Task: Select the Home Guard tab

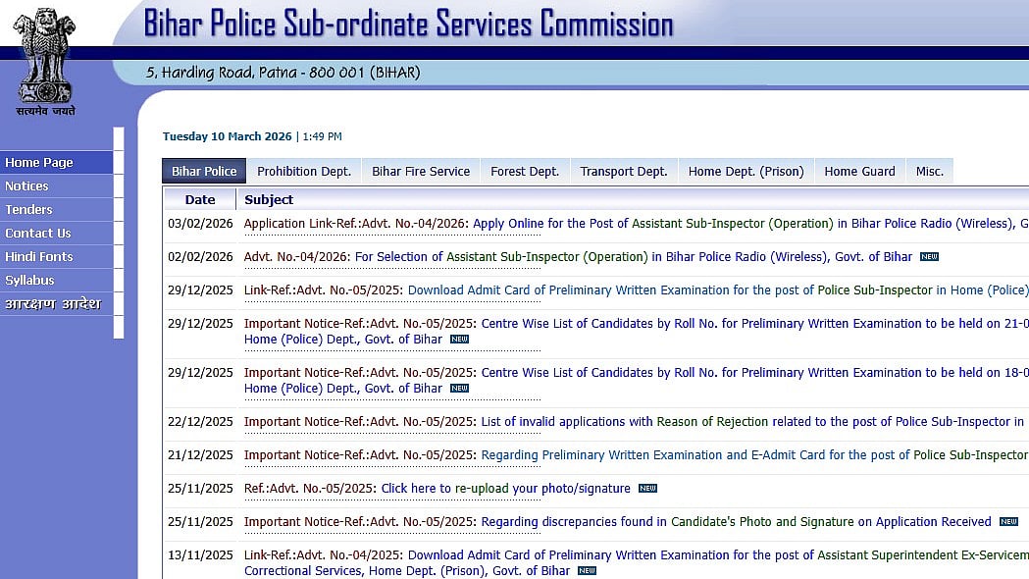Action: (859, 171)
